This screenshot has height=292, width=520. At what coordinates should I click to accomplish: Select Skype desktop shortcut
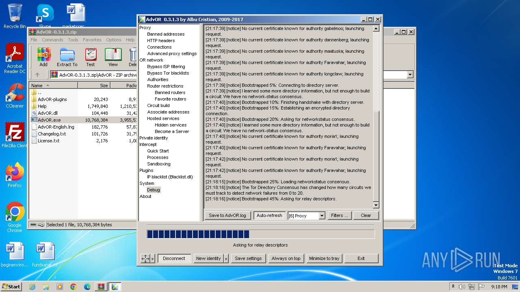[45, 16]
